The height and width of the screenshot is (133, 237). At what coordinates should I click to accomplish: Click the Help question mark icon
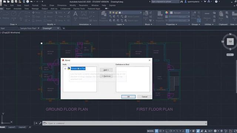[x=216, y=1]
